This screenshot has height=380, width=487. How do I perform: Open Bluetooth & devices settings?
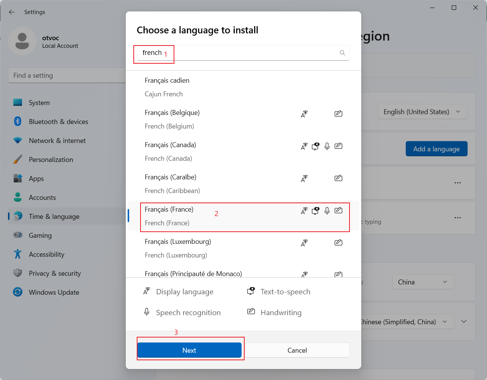67,121
